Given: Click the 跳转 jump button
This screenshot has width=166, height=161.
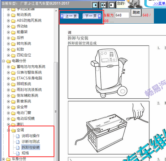Looking at the screenshot, I should [x=136, y=13].
